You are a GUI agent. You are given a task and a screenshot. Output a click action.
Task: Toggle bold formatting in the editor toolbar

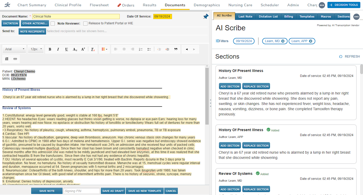pos(50,49)
